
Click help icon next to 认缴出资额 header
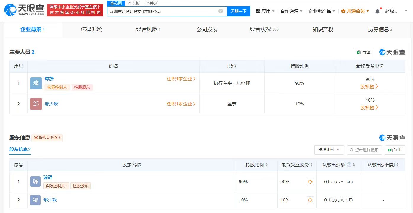point(349,165)
